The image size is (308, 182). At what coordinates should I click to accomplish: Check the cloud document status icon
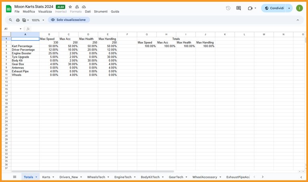84,7
